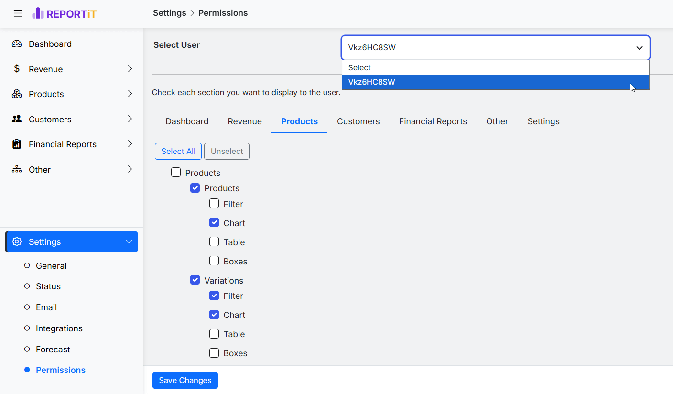Click the Products boxes icon in sidebar

point(17,94)
